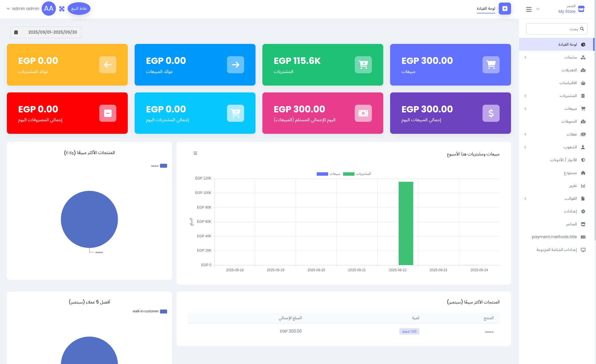This screenshot has height=364, width=596.
Task: Click the نقاط البيع button
Action: click(79, 8)
